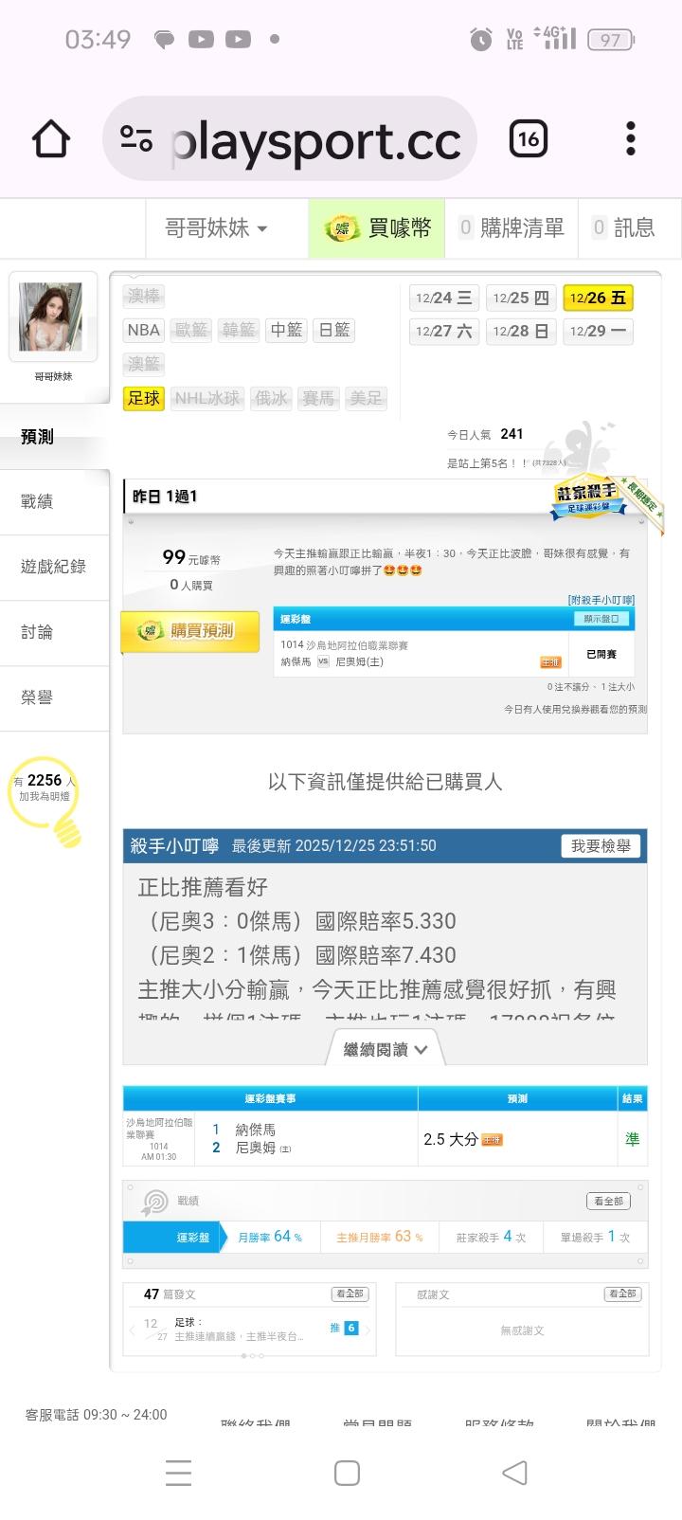
Task: Tap the site settings icon in address bar
Action: coord(136,139)
